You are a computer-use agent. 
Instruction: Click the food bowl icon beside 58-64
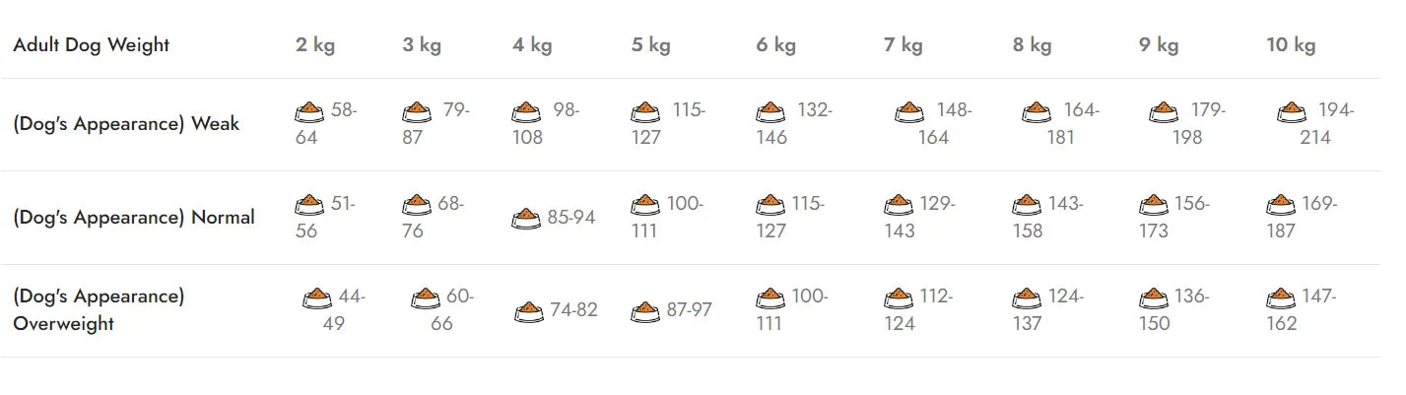pyautogui.click(x=310, y=111)
